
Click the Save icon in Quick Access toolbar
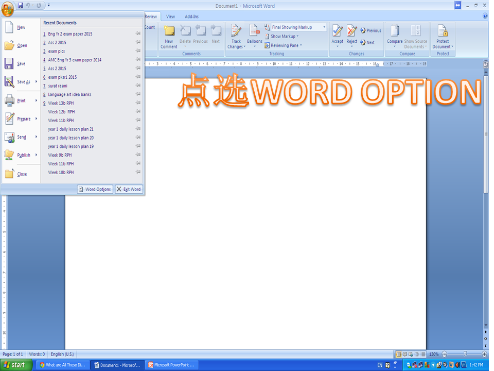point(20,5)
